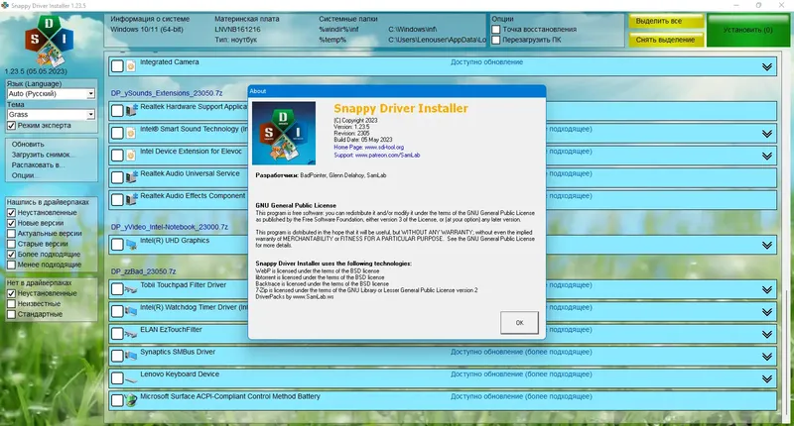Expand the Lenovo Keyboard Device row
This screenshot has height=426, width=794.
click(x=767, y=378)
